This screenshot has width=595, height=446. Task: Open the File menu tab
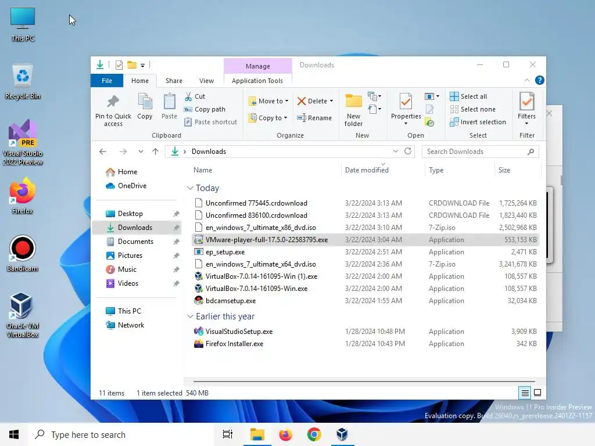[x=107, y=81]
